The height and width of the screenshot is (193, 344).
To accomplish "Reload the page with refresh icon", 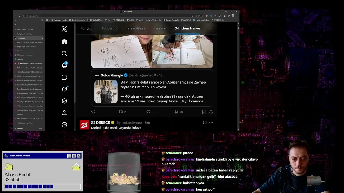I will point(20,16).
